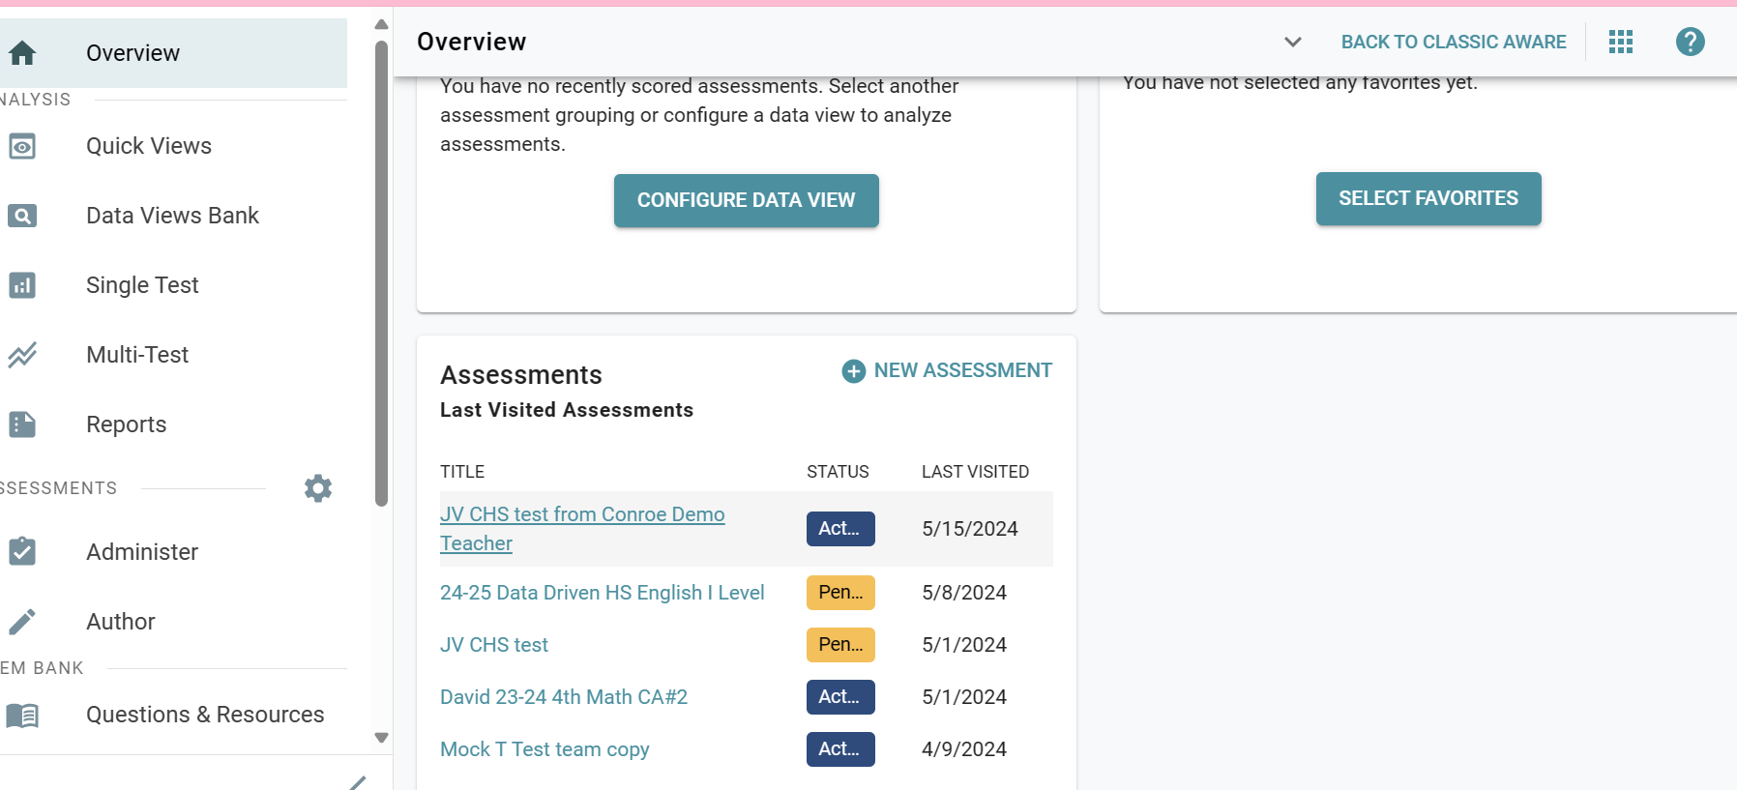Expand the Overview header dropdown chevron

(1292, 42)
